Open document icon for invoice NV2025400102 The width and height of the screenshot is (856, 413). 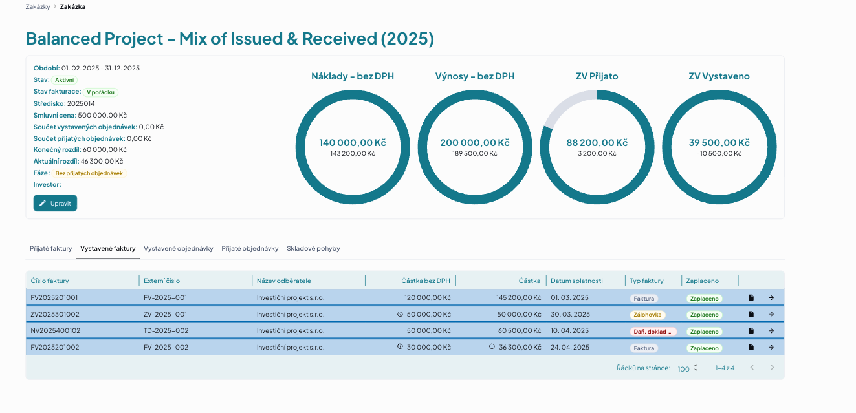click(751, 331)
